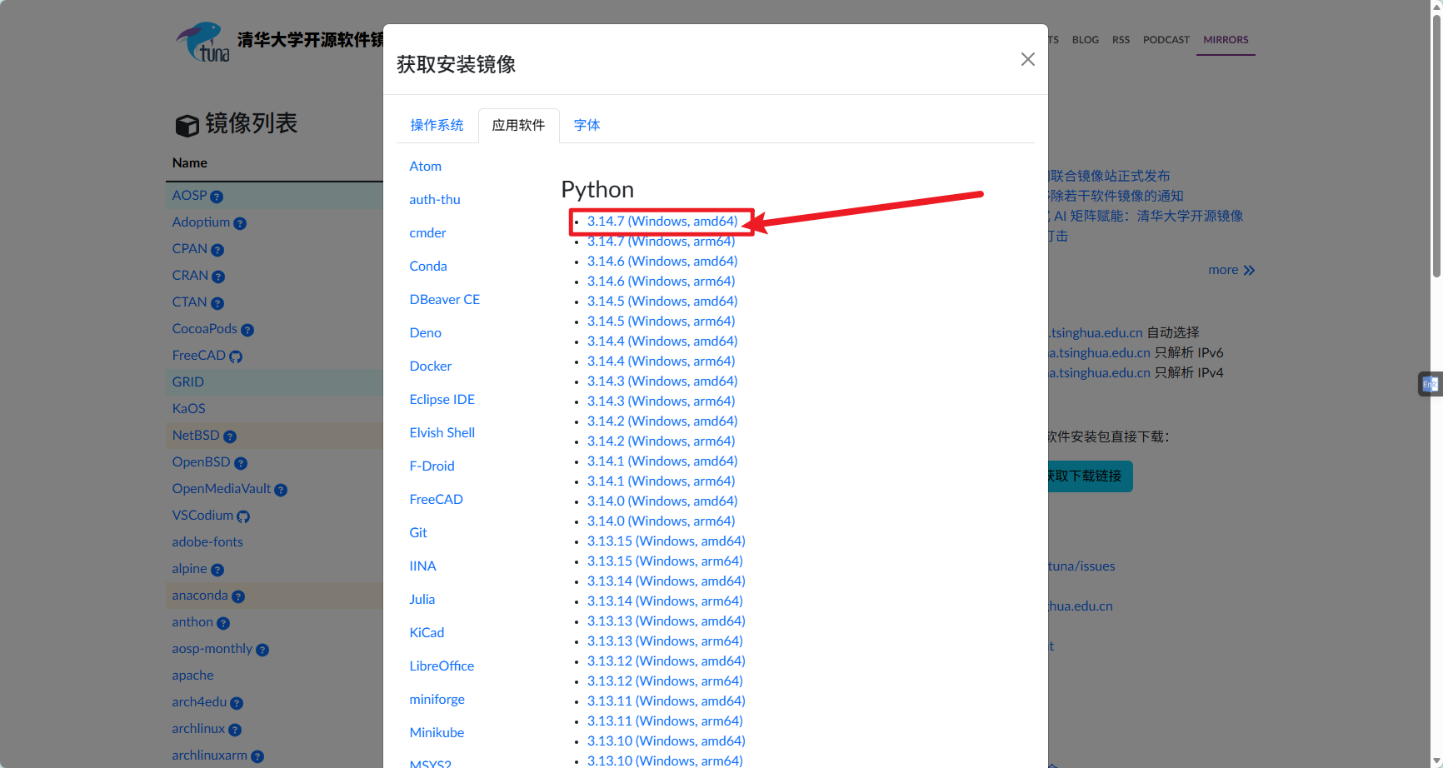Viewport: 1443px width, 768px height.
Task: Open the adobe-fonts mirror entry
Action: pyautogui.click(x=207, y=542)
